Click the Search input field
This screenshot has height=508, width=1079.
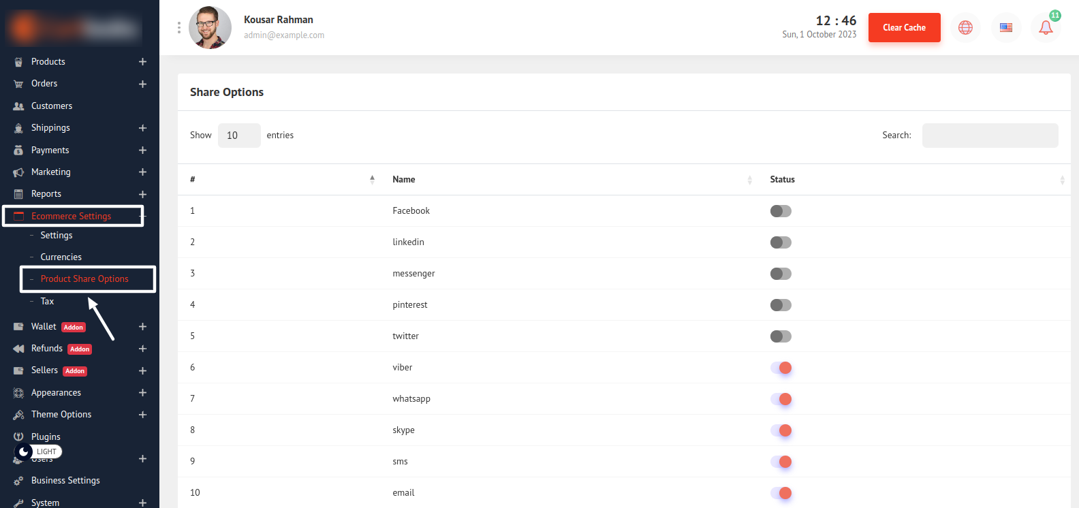pyautogui.click(x=990, y=136)
